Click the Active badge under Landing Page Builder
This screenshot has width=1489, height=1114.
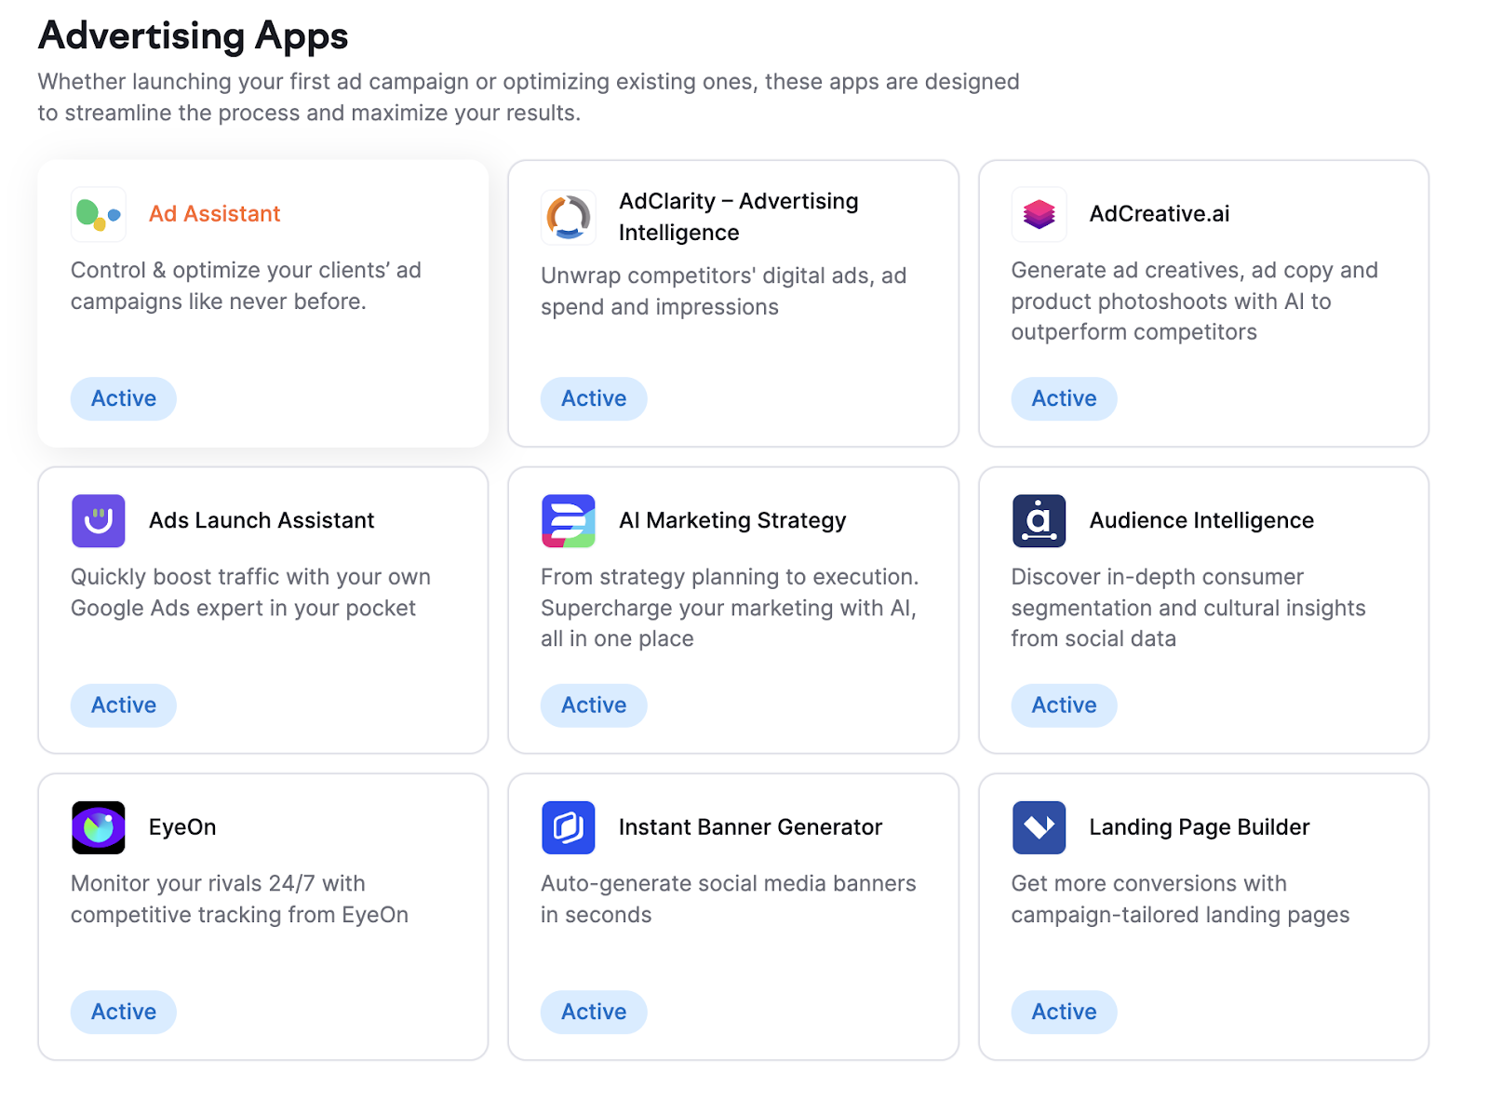(x=1063, y=1012)
